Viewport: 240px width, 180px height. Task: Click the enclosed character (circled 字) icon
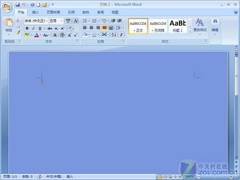[62, 35]
